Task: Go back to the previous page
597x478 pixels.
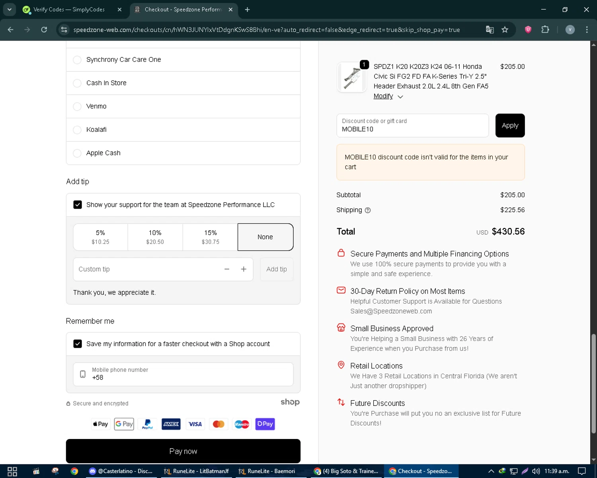Action: pos(11,29)
